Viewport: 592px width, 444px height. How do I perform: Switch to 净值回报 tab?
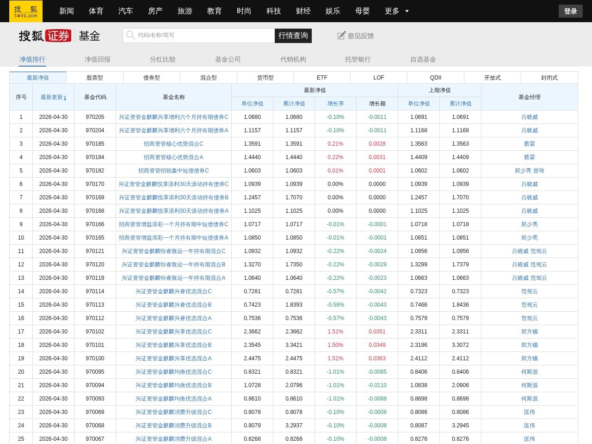98,59
